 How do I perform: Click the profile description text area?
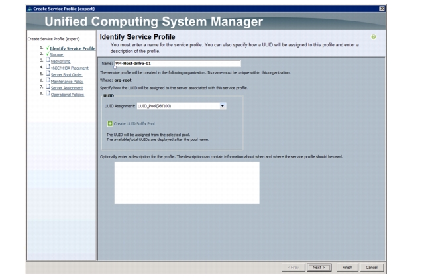187,183
